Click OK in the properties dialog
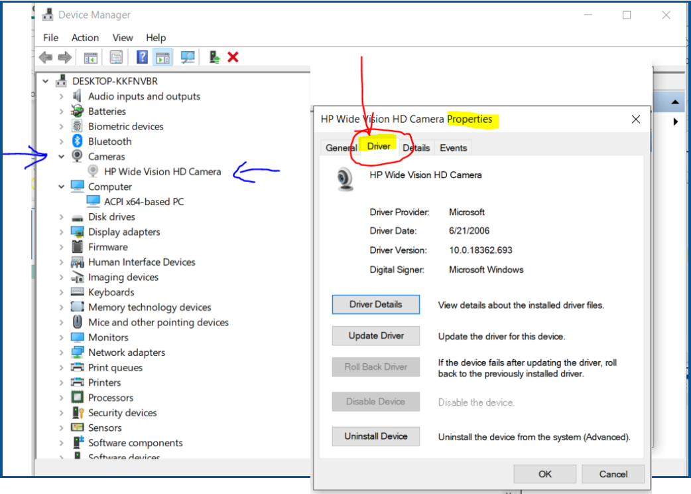691x494 pixels. click(x=544, y=473)
